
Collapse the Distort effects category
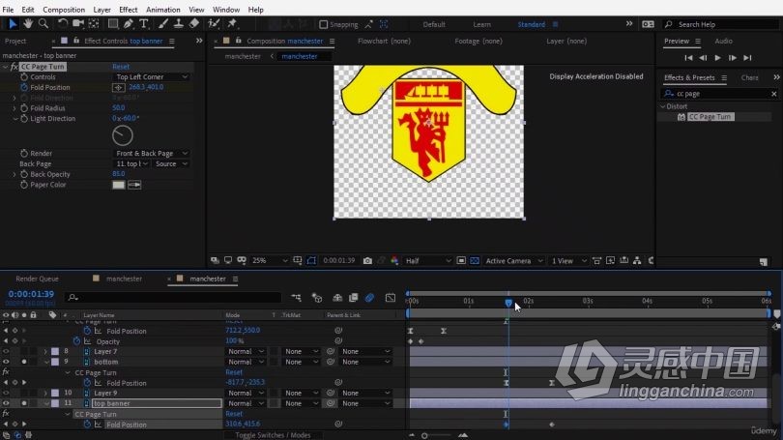(x=663, y=106)
